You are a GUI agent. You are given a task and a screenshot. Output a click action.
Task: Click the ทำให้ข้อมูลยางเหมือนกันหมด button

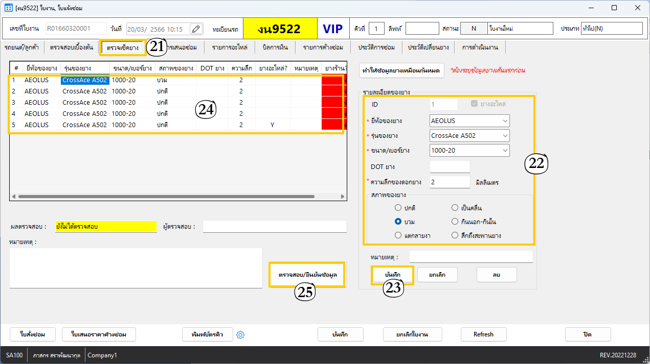point(401,70)
